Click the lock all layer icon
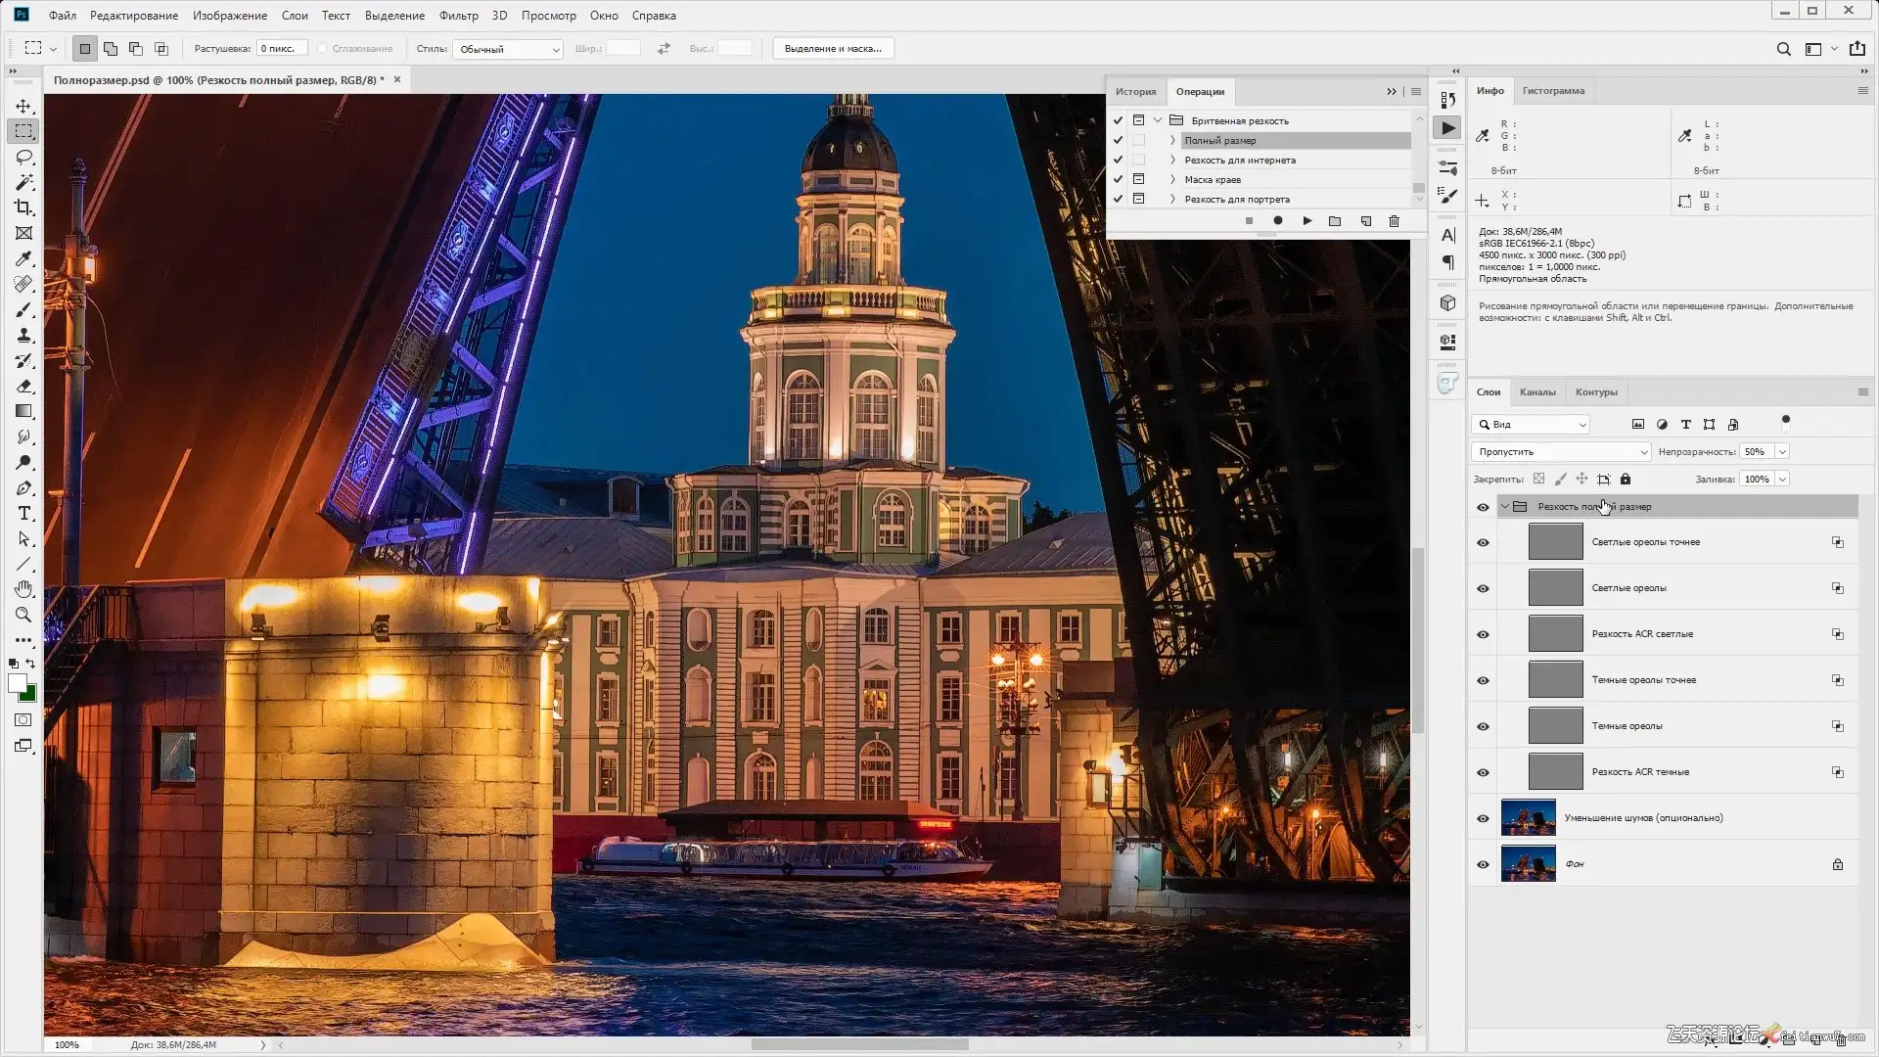The width and height of the screenshot is (1879, 1057). 1626,480
